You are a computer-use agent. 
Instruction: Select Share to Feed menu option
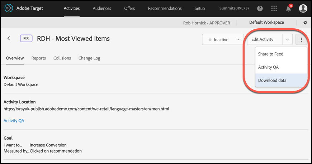[x=271, y=54]
